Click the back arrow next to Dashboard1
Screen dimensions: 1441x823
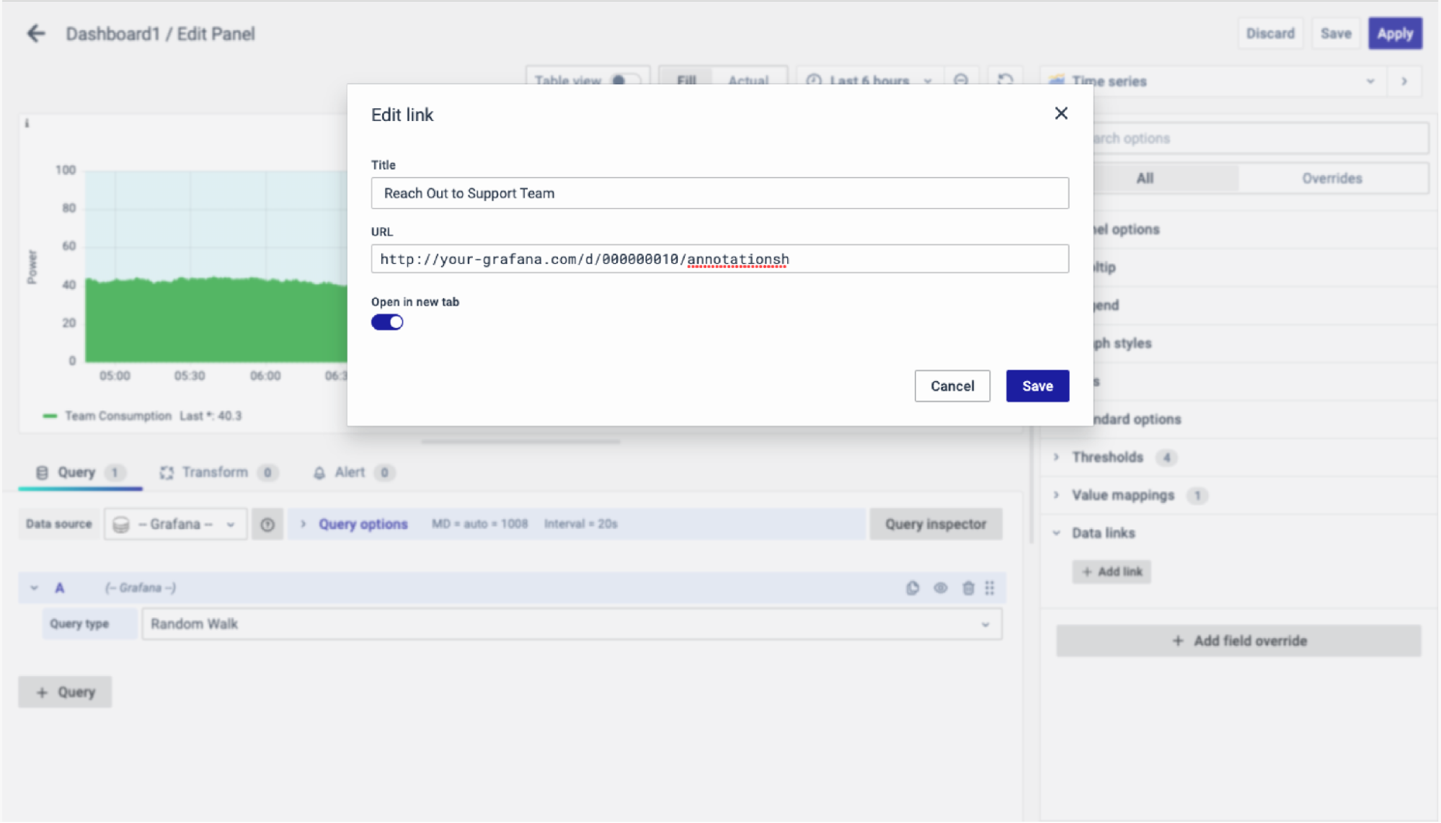35,33
